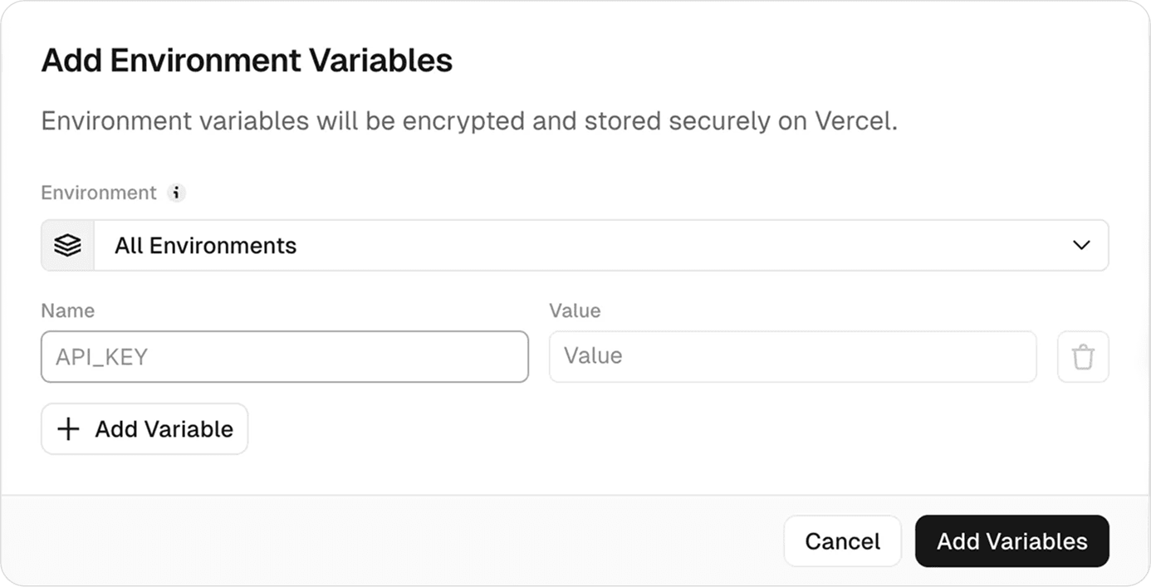This screenshot has width=1151, height=587.
Task: Click the Add Environment Variables heading
Action: [247, 60]
